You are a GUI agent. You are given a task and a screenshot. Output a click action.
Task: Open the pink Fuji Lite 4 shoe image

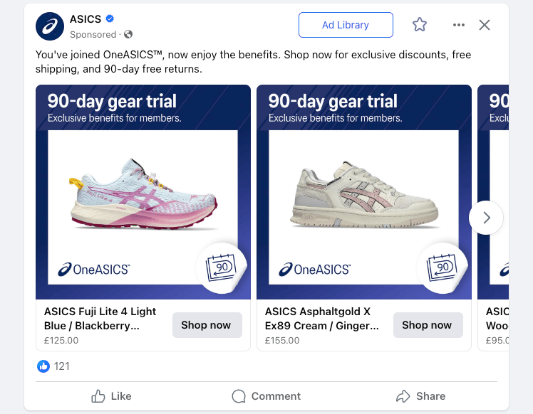pos(143,192)
